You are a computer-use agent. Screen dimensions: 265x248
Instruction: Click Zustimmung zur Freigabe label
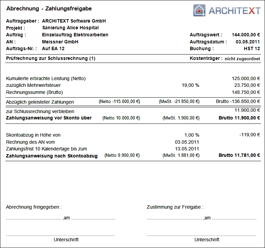pyautogui.click(x=175, y=207)
